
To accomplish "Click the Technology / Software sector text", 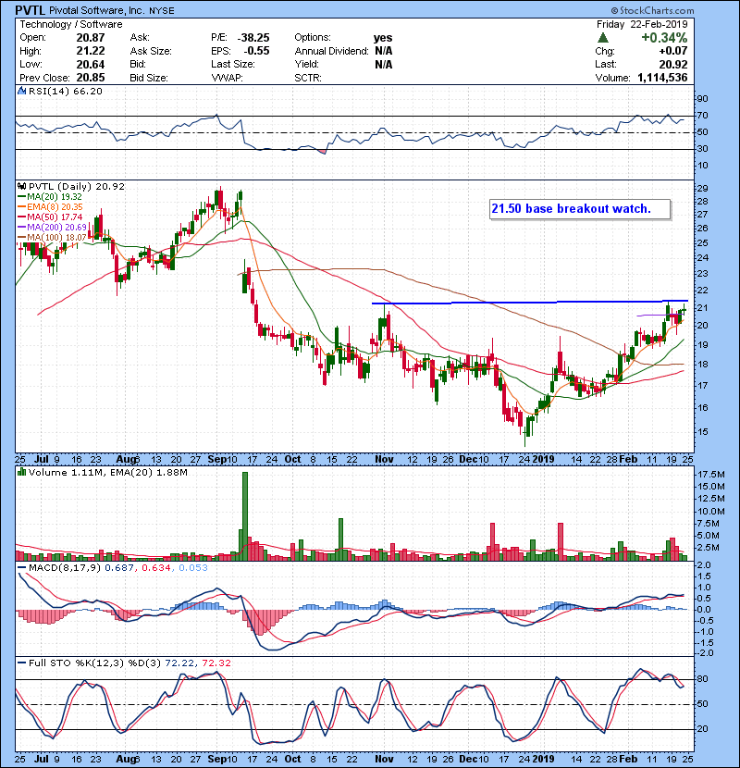I will tap(62, 24).
